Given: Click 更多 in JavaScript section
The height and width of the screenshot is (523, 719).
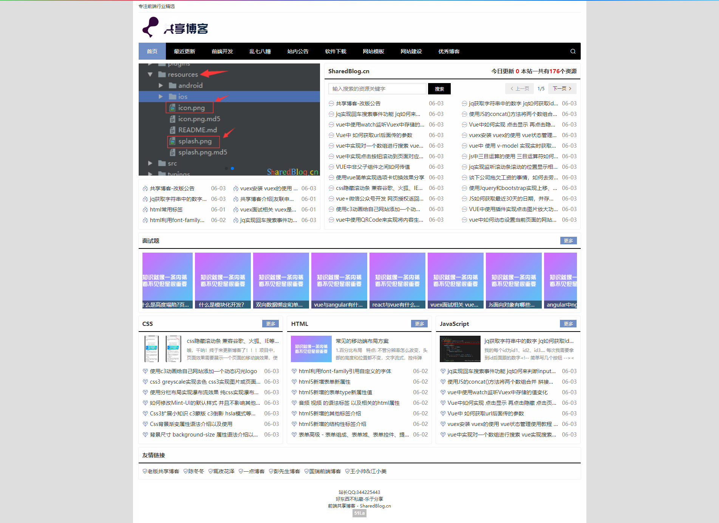Looking at the screenshot, I should point(568,324).
